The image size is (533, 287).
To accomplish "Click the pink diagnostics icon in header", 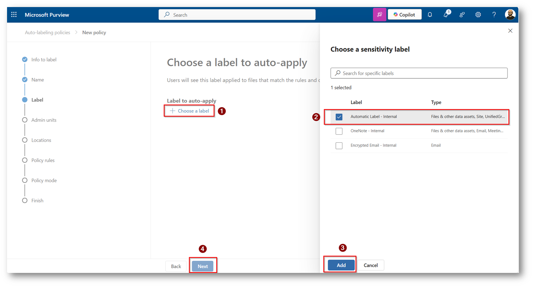I will (379, 15).
